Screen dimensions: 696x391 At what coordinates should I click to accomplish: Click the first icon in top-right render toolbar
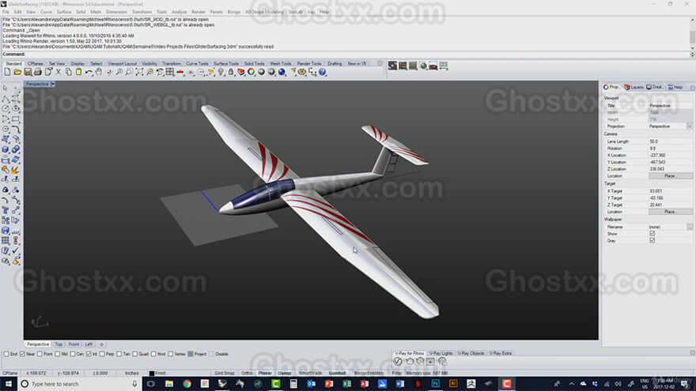coord(392,66)
